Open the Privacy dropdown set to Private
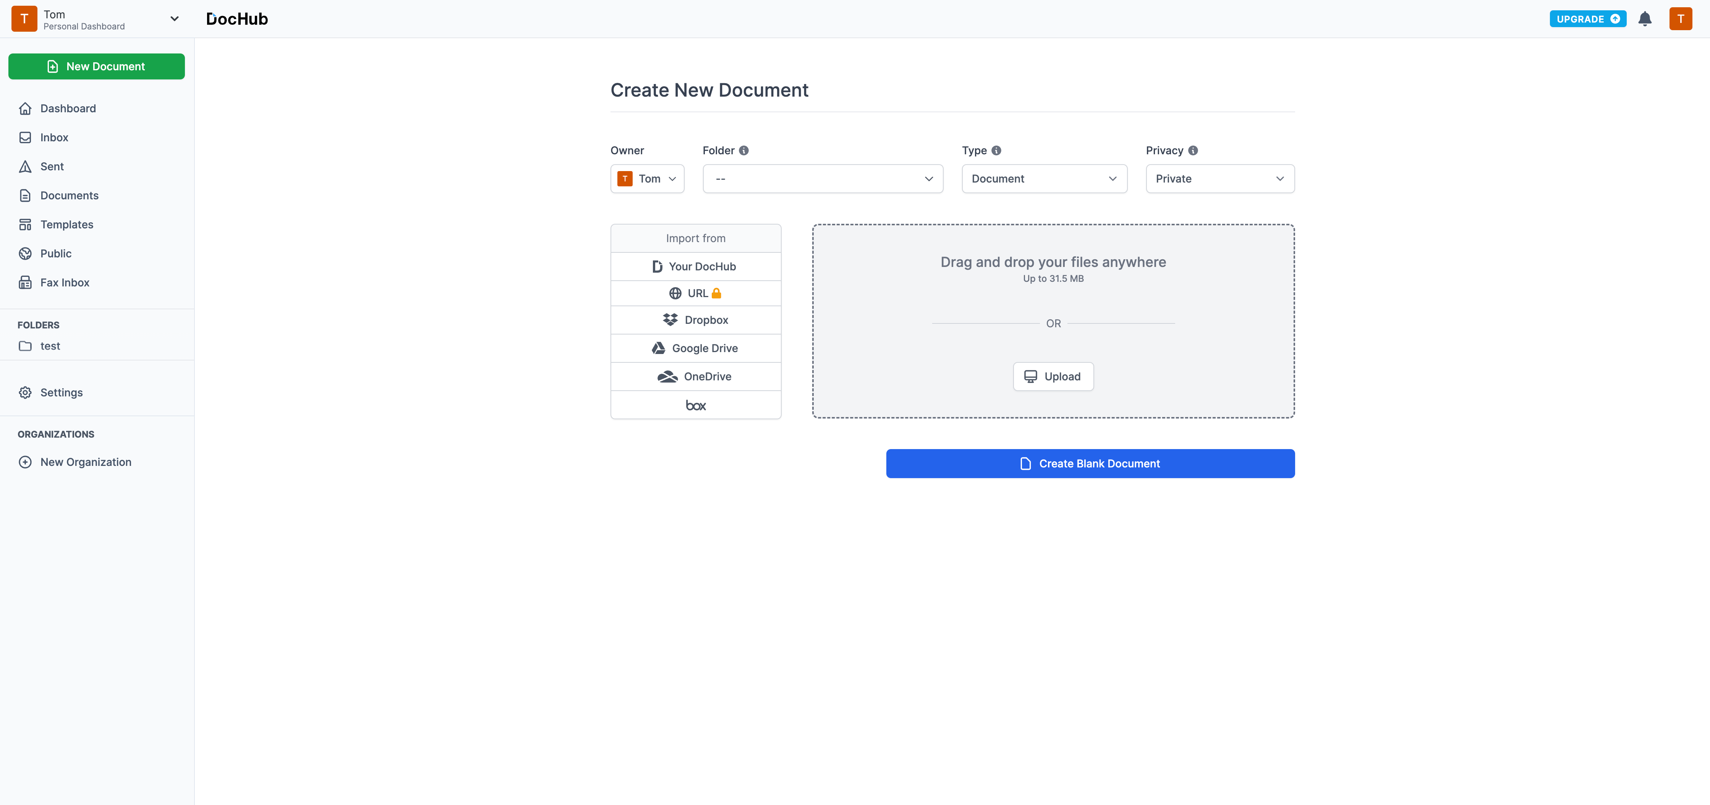 click(x=1219, y=178)
